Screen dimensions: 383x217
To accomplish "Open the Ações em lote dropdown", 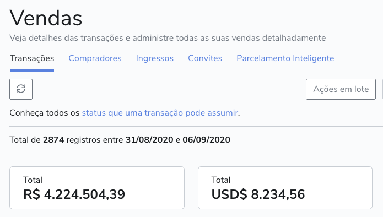I will click(341, 89).
